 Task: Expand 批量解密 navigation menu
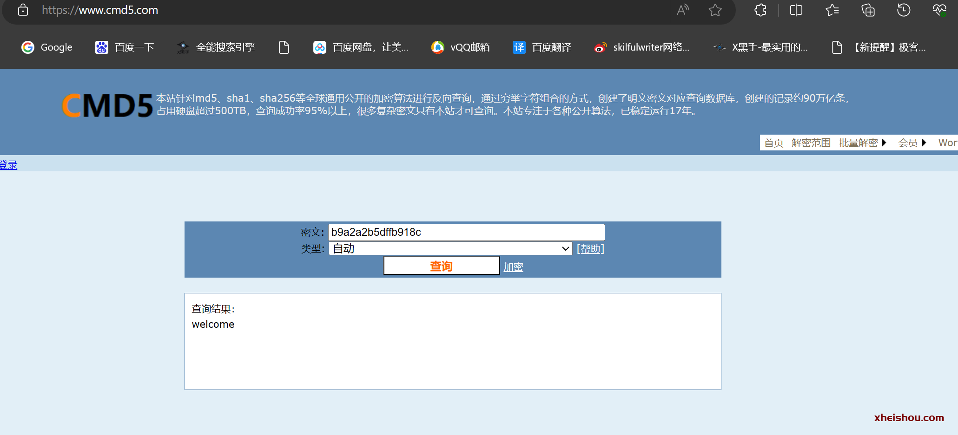coord(863,143)
